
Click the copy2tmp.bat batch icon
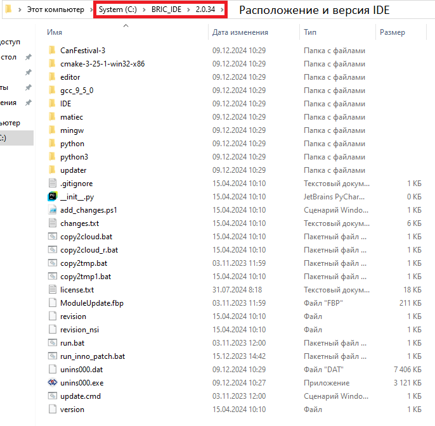coord(53,263)
